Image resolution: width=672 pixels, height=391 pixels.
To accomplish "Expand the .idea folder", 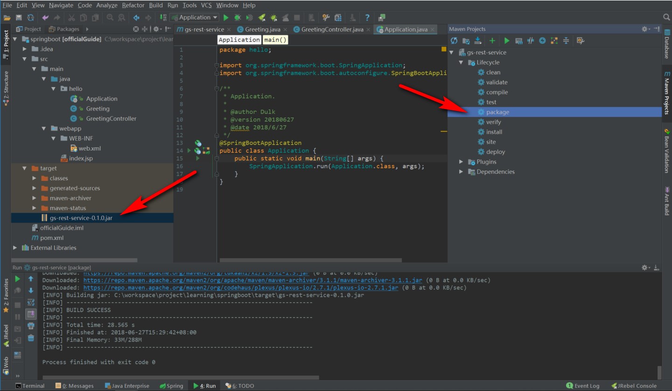I will click(25, 49).
